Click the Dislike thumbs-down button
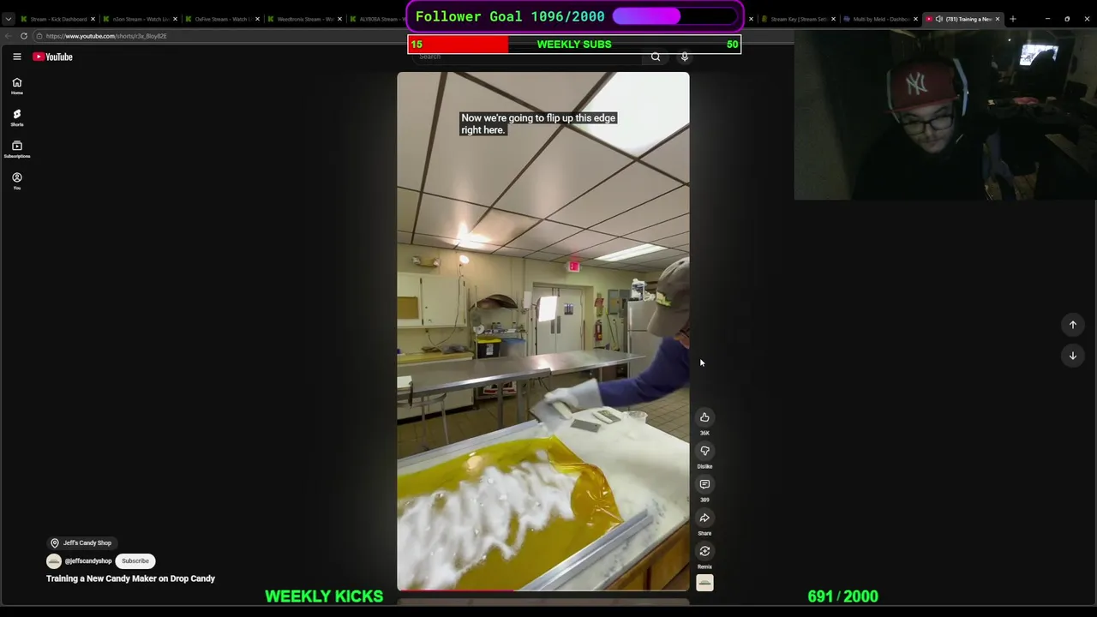Screen dimensions: 1097x617 704,451
